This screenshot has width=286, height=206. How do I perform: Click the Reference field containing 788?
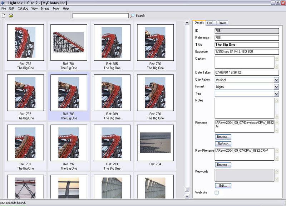coord(247,38)
